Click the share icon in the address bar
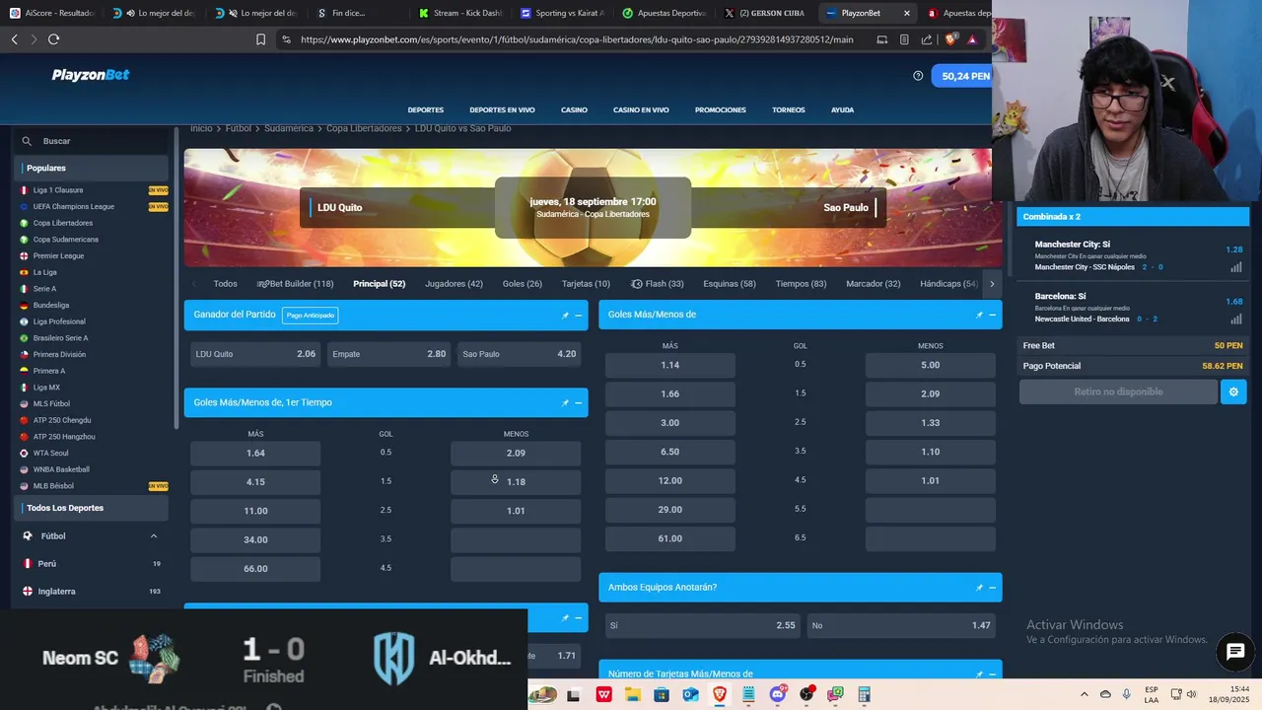 (x=927, y=39)
